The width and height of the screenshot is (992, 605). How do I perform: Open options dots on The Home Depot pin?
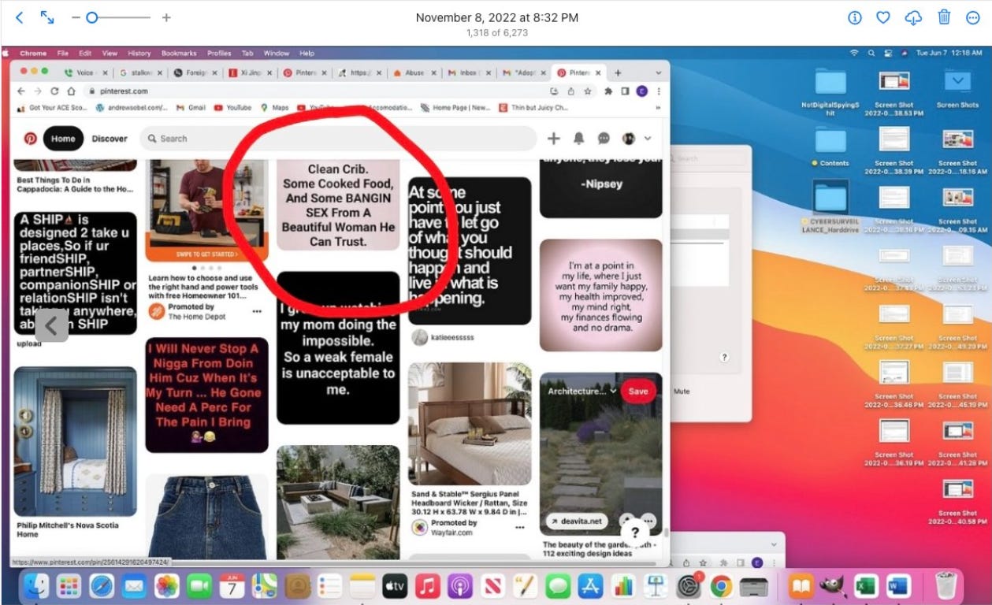(257, 311)
